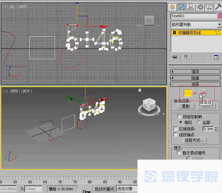Open Configure Modifier Sets icon
The width and height of the screenshot is (222, 193).
(x=216, y=57)
